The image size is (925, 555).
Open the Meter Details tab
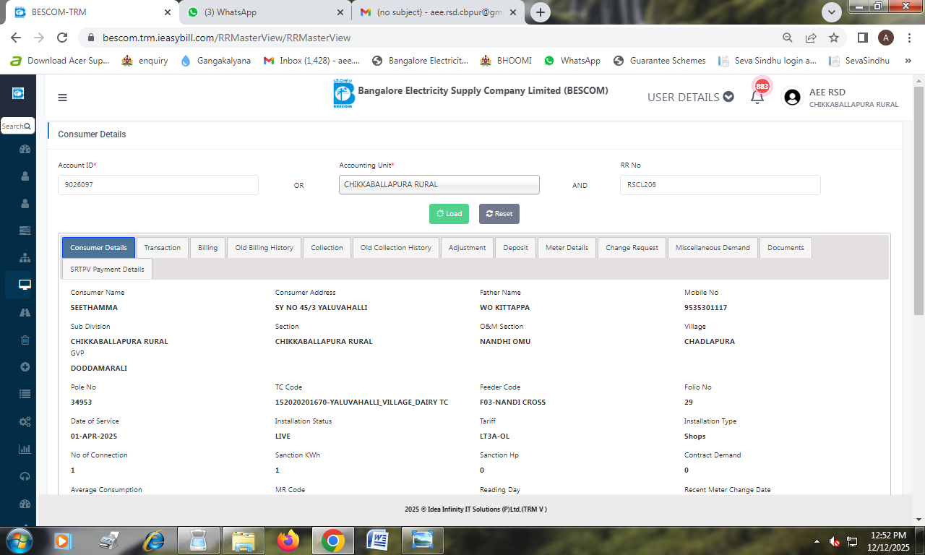pyautogui.click(x=567, y=248)
